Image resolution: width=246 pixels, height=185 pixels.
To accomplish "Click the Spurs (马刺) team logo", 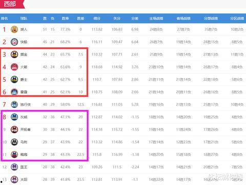I will (14, 142).
